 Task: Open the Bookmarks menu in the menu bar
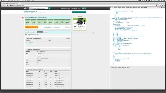(24, 1)
